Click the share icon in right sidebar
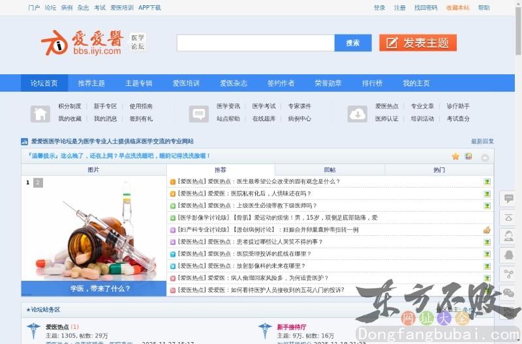Viewport: 522px width, 344px height. coord(509,274)
